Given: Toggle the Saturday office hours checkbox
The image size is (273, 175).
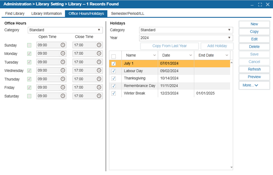Looking at the screenshot, I should 29,96.
